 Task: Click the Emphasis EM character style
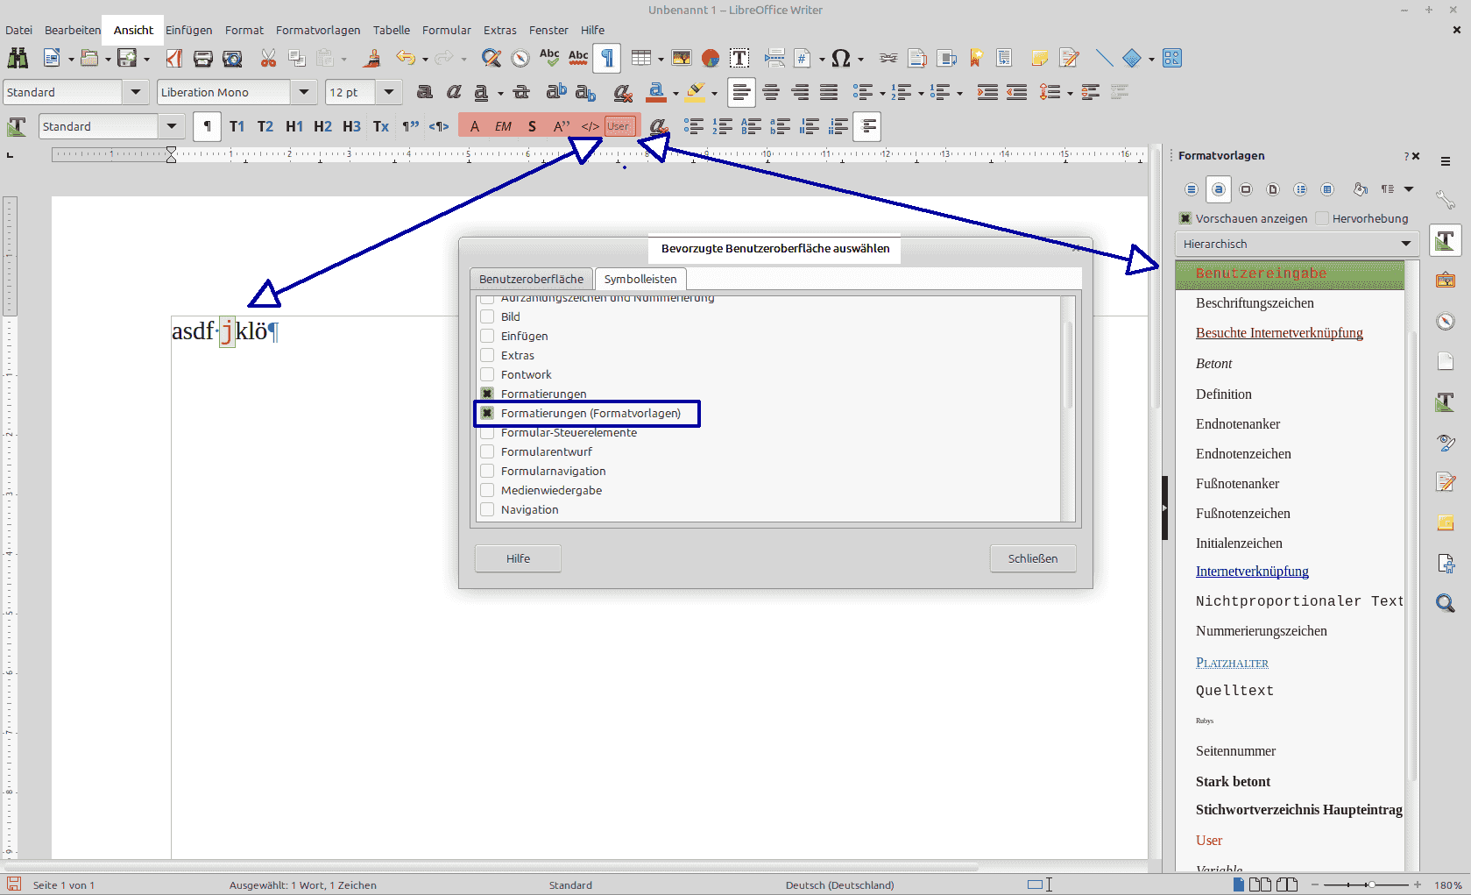503,126
